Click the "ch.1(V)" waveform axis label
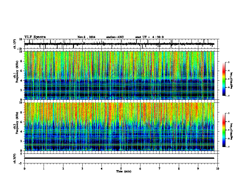The height and width of the screenshot is (189, 245). click(15, 44)
